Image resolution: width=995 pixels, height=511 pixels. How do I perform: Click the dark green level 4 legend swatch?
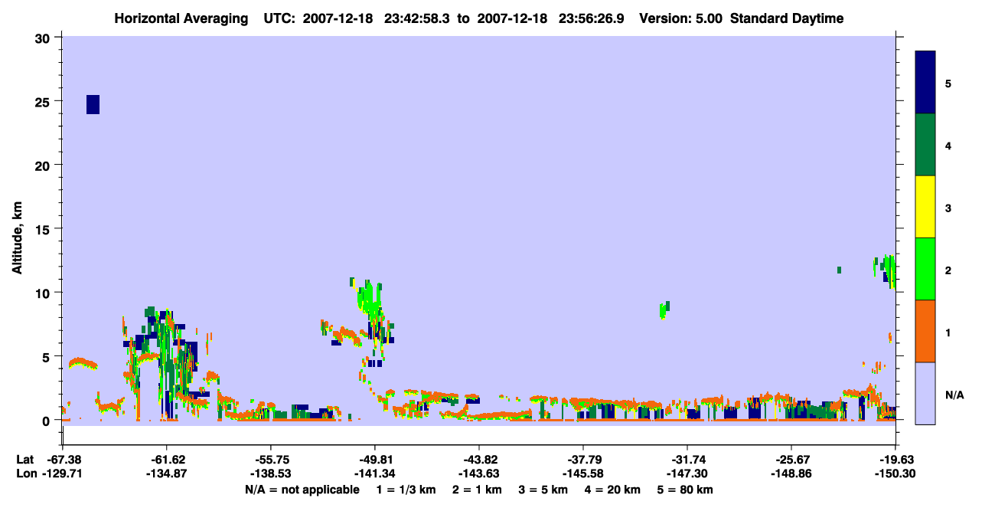coord(925,145)
